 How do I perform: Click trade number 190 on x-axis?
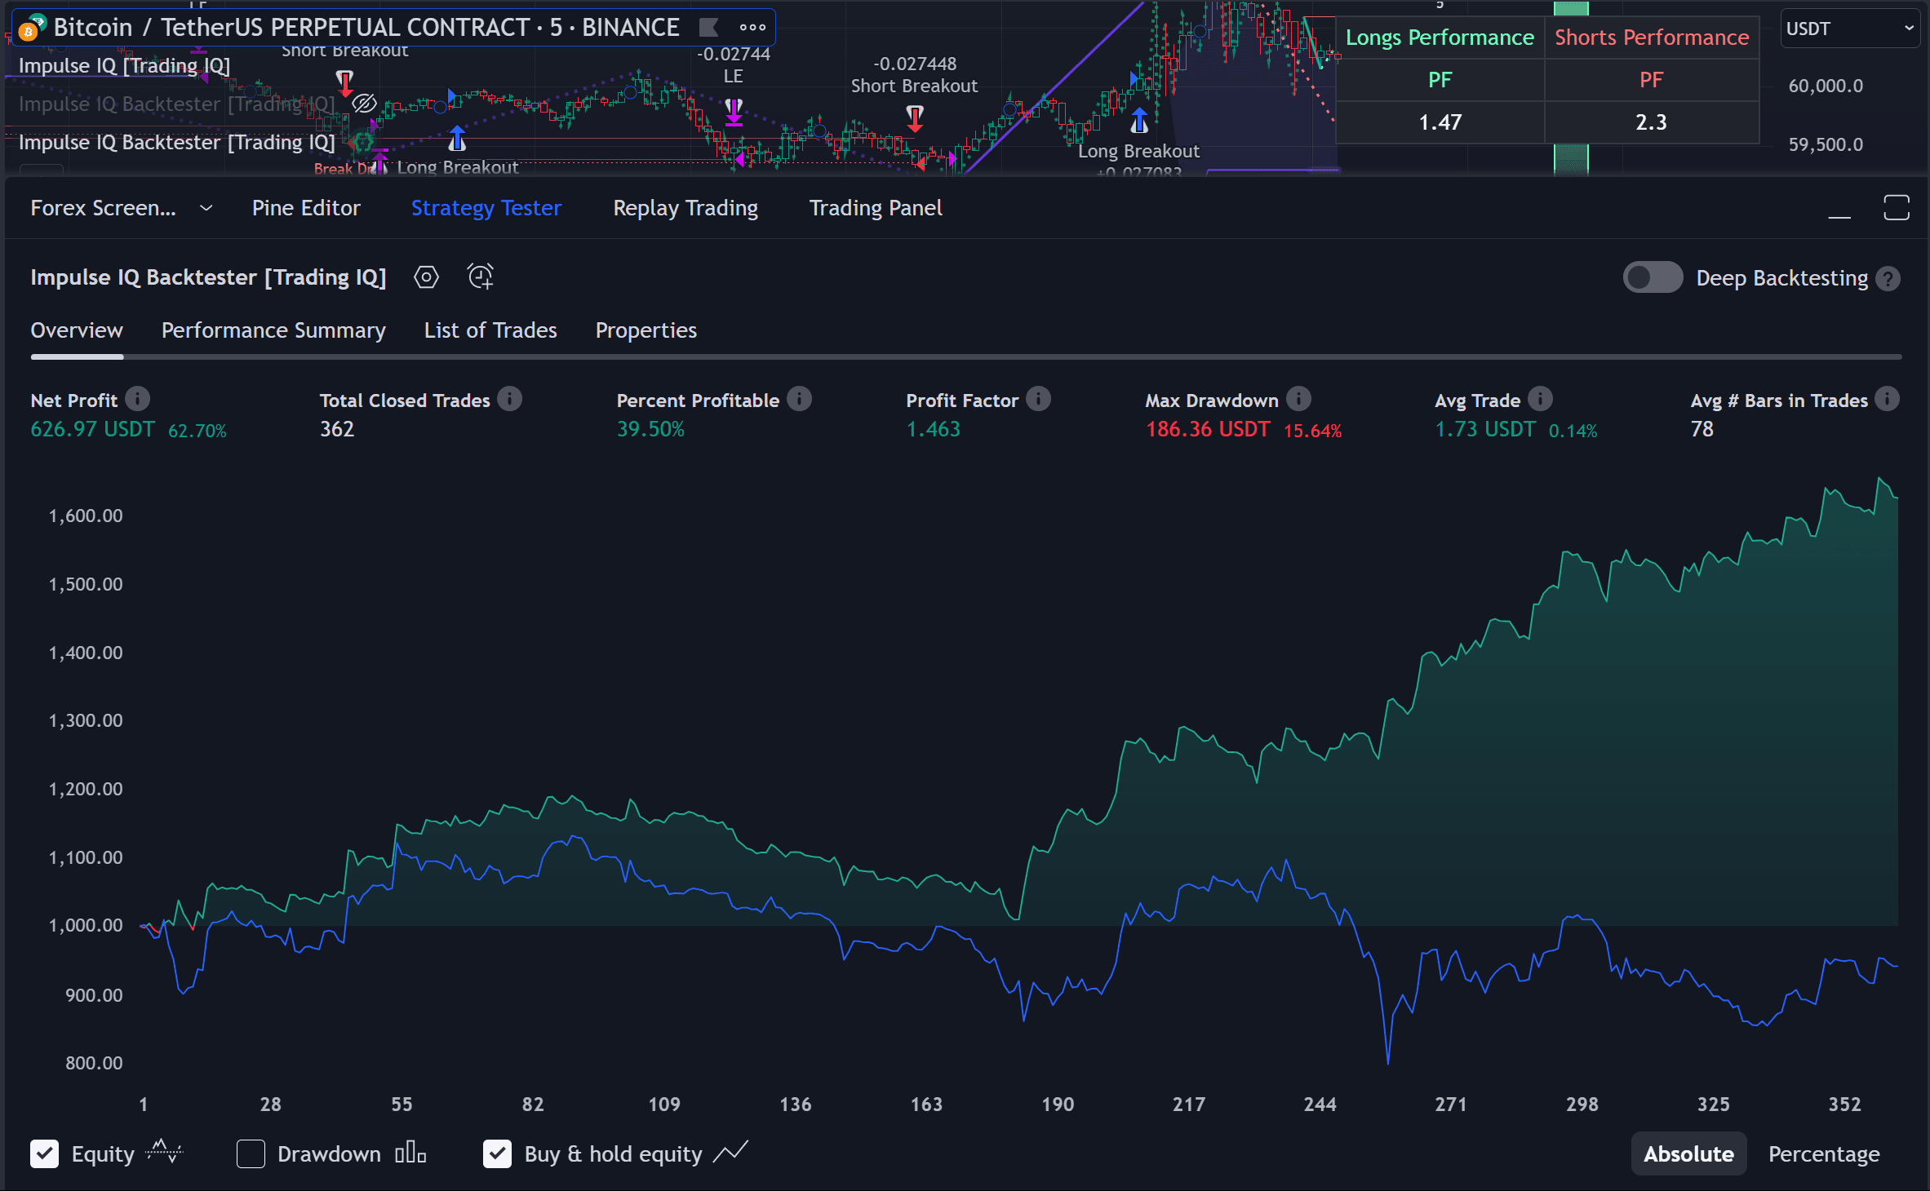click(x=1058, y=1105)
